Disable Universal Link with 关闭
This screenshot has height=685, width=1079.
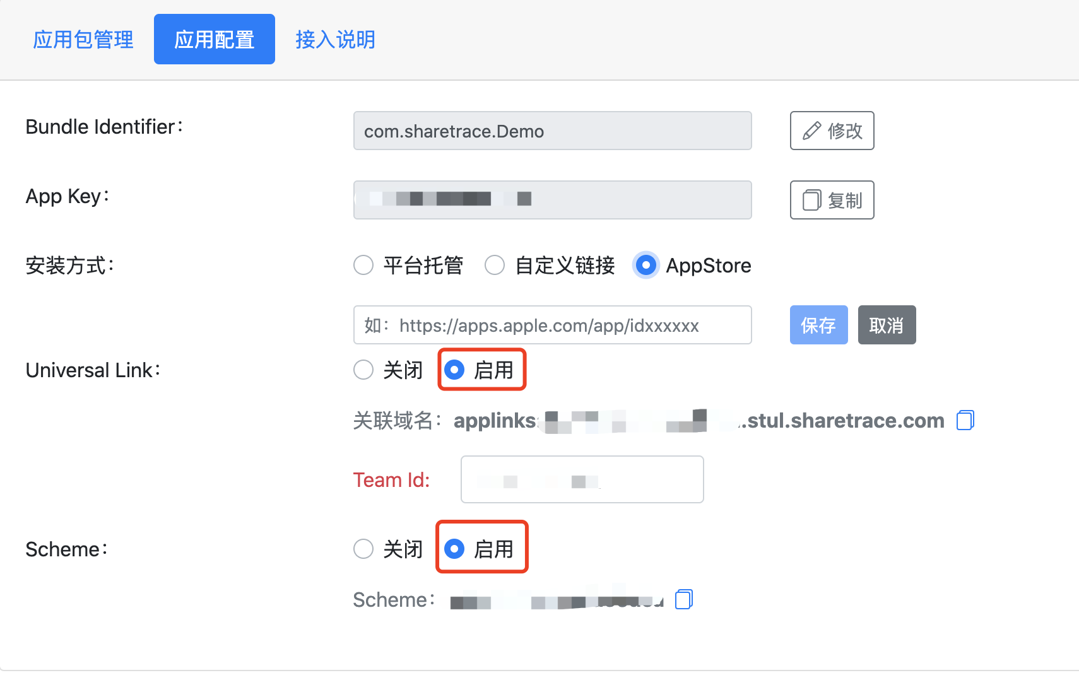(363, 370)
